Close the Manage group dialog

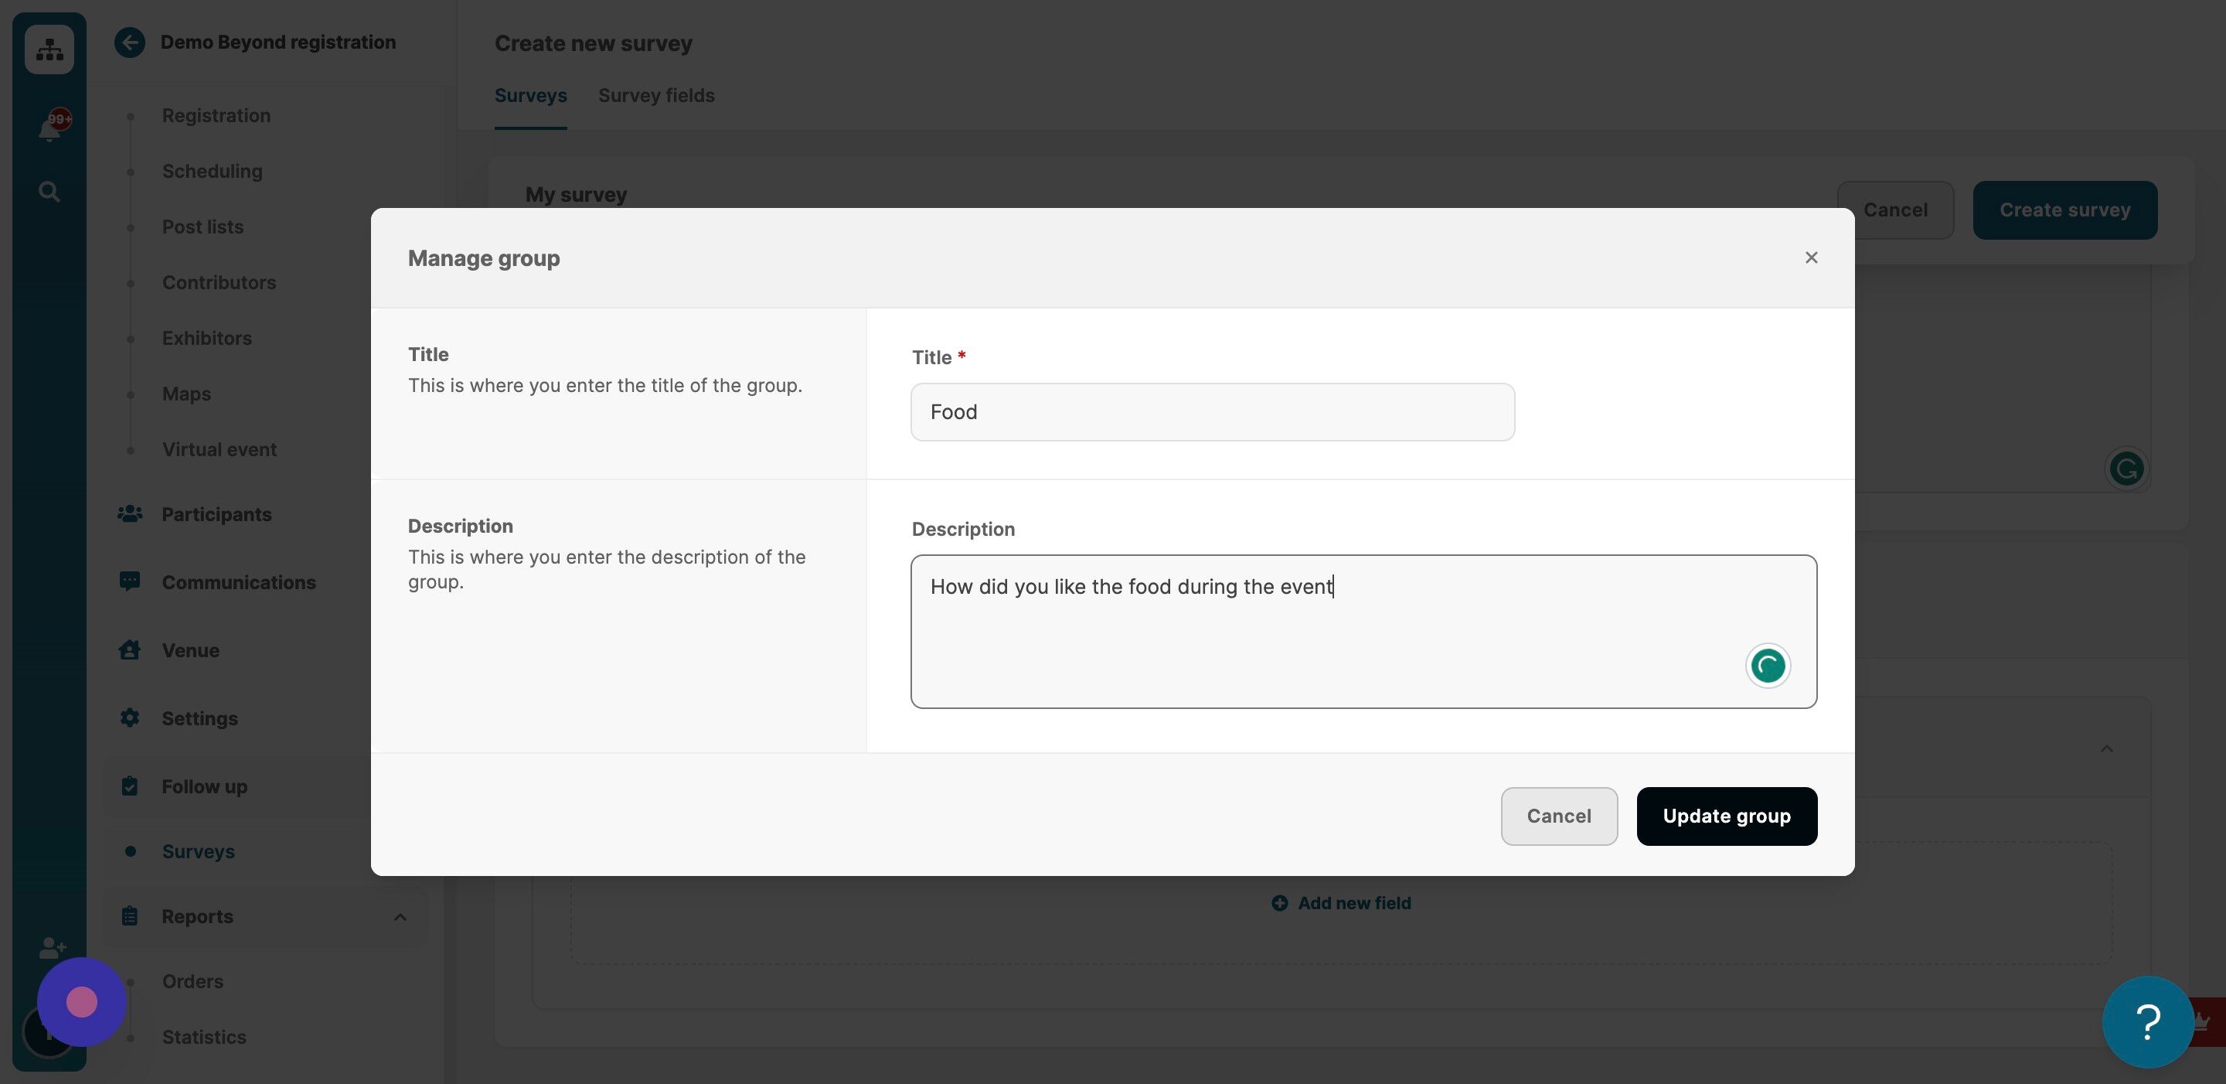coord(1811,257)
